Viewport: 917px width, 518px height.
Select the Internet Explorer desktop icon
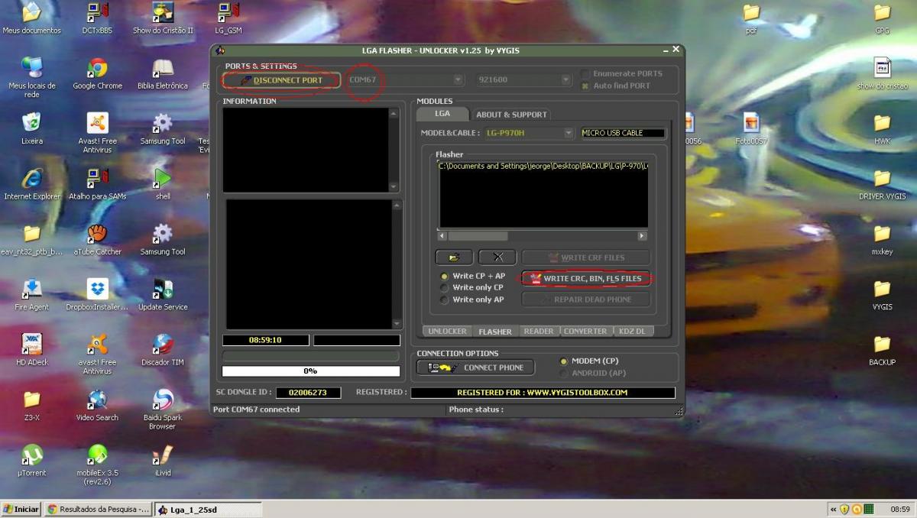32,183
